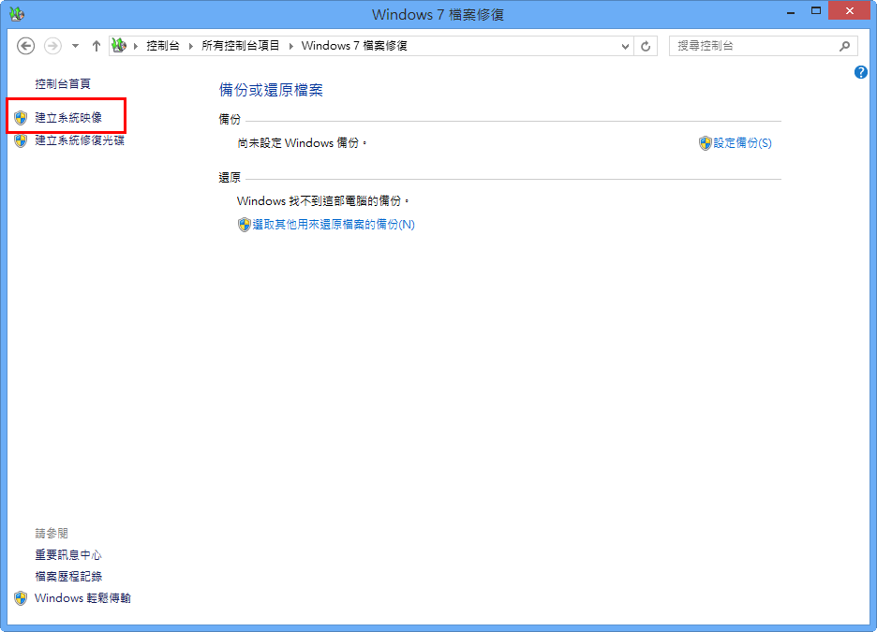Click the window title bar app icon
877x632 pixels.
pos(17,13)
